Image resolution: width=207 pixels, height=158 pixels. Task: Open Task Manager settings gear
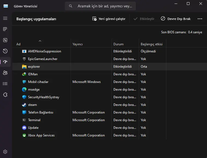click(5, 152)
